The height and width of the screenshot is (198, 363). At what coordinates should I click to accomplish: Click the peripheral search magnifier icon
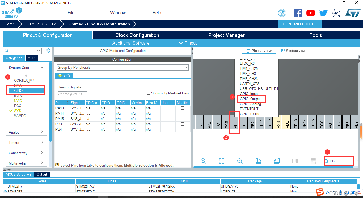6,50
